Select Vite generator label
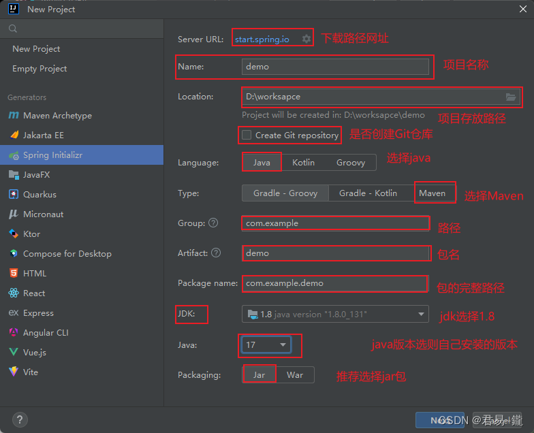Image resolution: width=534 pixels, height=433 pixels. [31, 372]
